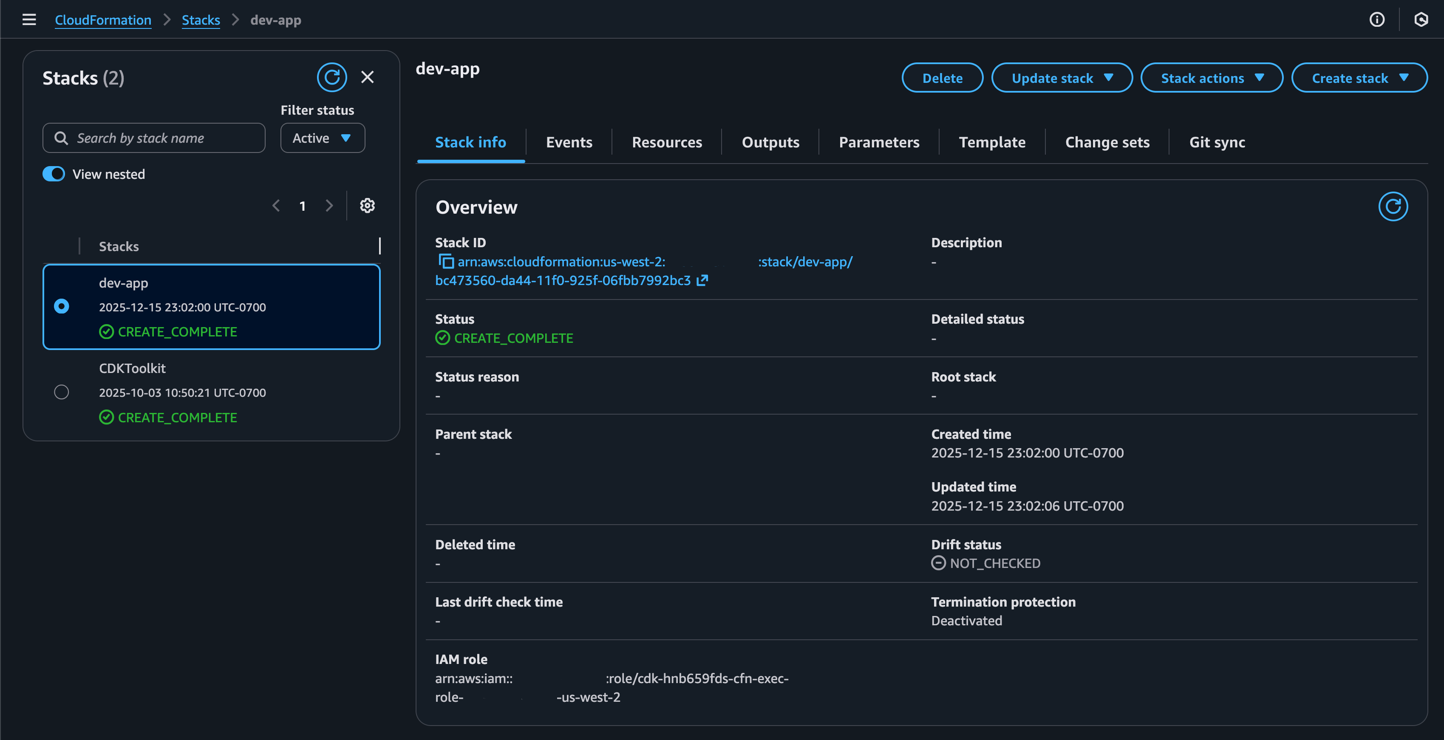This screenshot has height=740, width=1444.
Task: Open notifications icon at top right
Action: click(x=1421, y=20)
